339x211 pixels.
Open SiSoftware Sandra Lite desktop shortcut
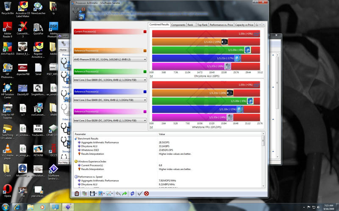click(53, 172)
